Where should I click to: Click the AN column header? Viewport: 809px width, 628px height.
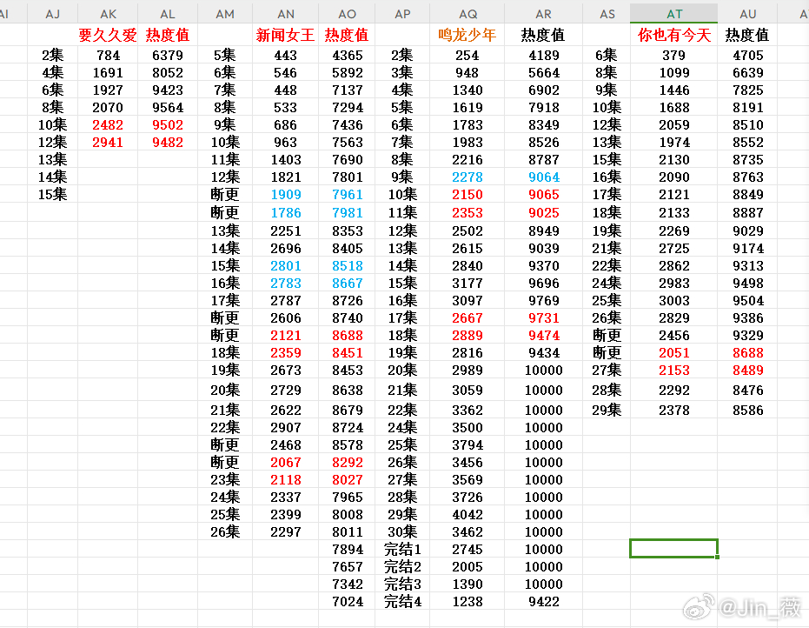[x=285, y=14]
